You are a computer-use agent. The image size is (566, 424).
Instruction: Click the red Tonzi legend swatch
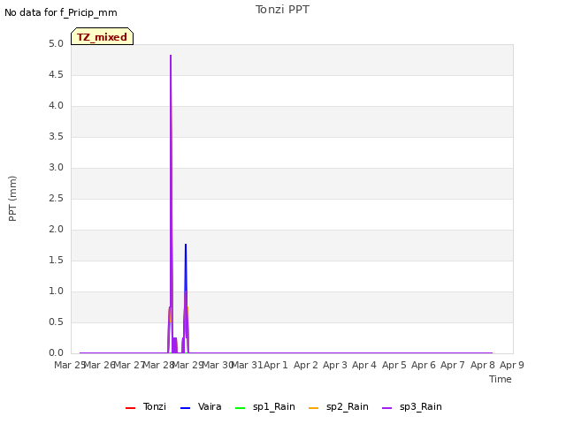tap(130, 408)
